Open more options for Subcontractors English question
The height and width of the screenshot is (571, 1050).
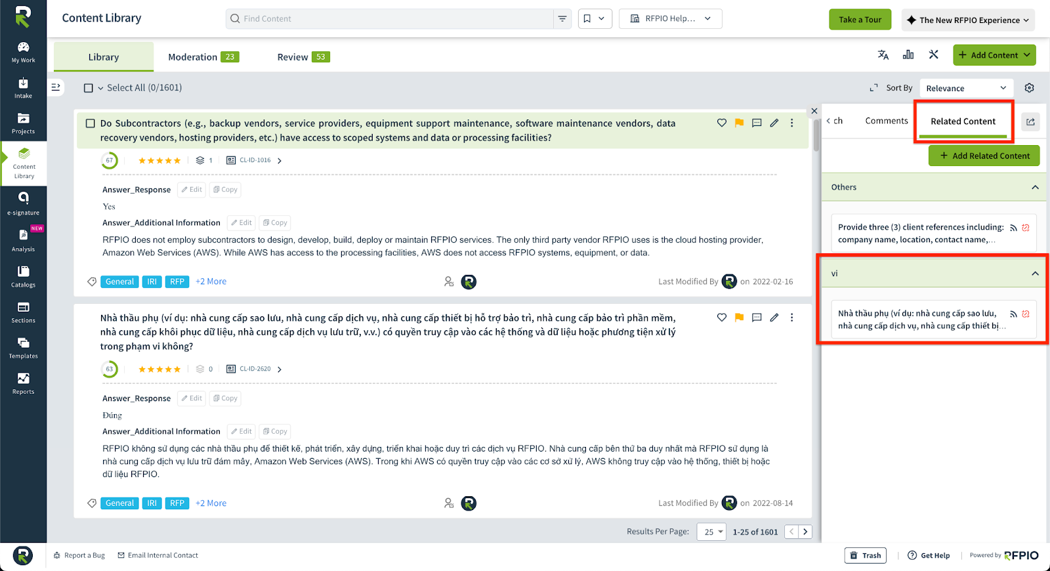(x=791, y=123)
